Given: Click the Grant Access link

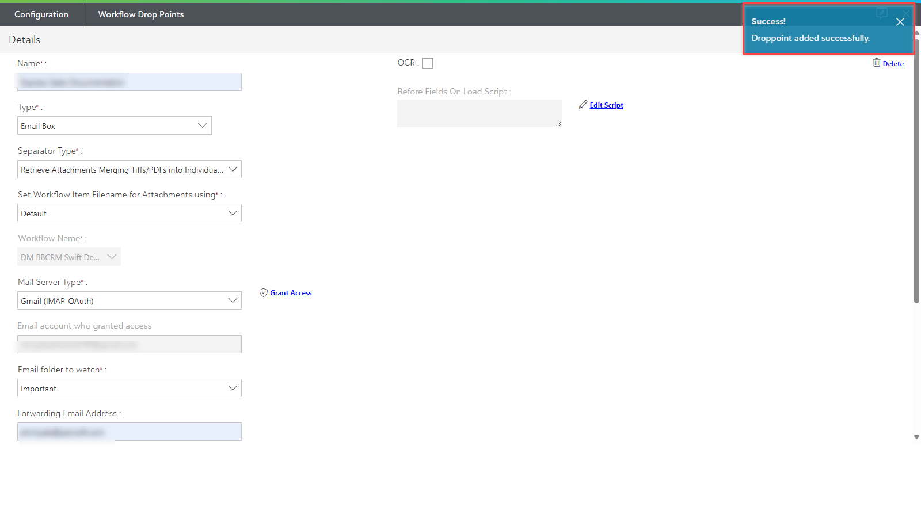Looking at the screenshot, I should click(291, 293).
